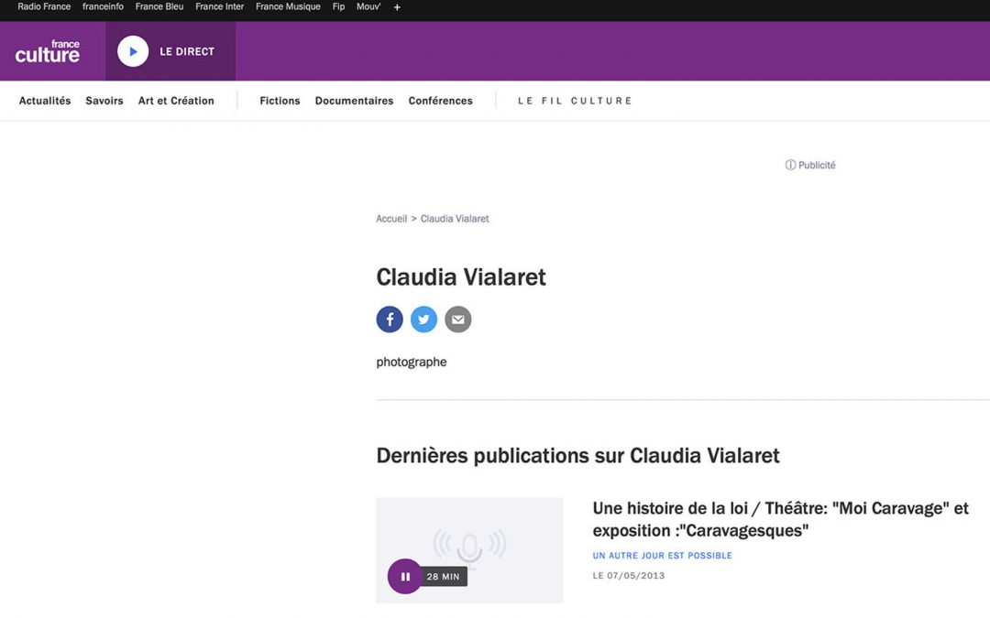Open the Actualités menu
Viewport: 990px width, 618px height.
[x=45, y=101]
